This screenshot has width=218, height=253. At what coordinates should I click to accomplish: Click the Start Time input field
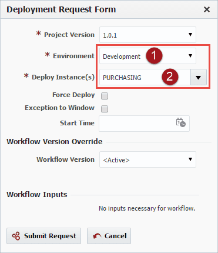[x=144, y=124]
